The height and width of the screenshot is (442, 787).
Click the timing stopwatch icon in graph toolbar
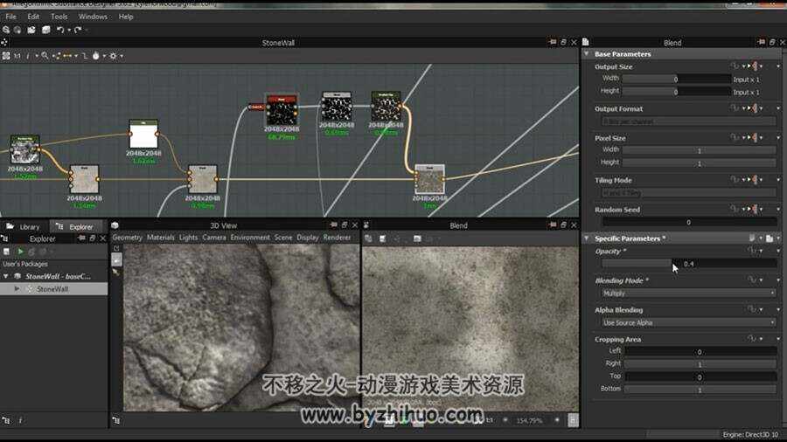click(x=96, y=56)
